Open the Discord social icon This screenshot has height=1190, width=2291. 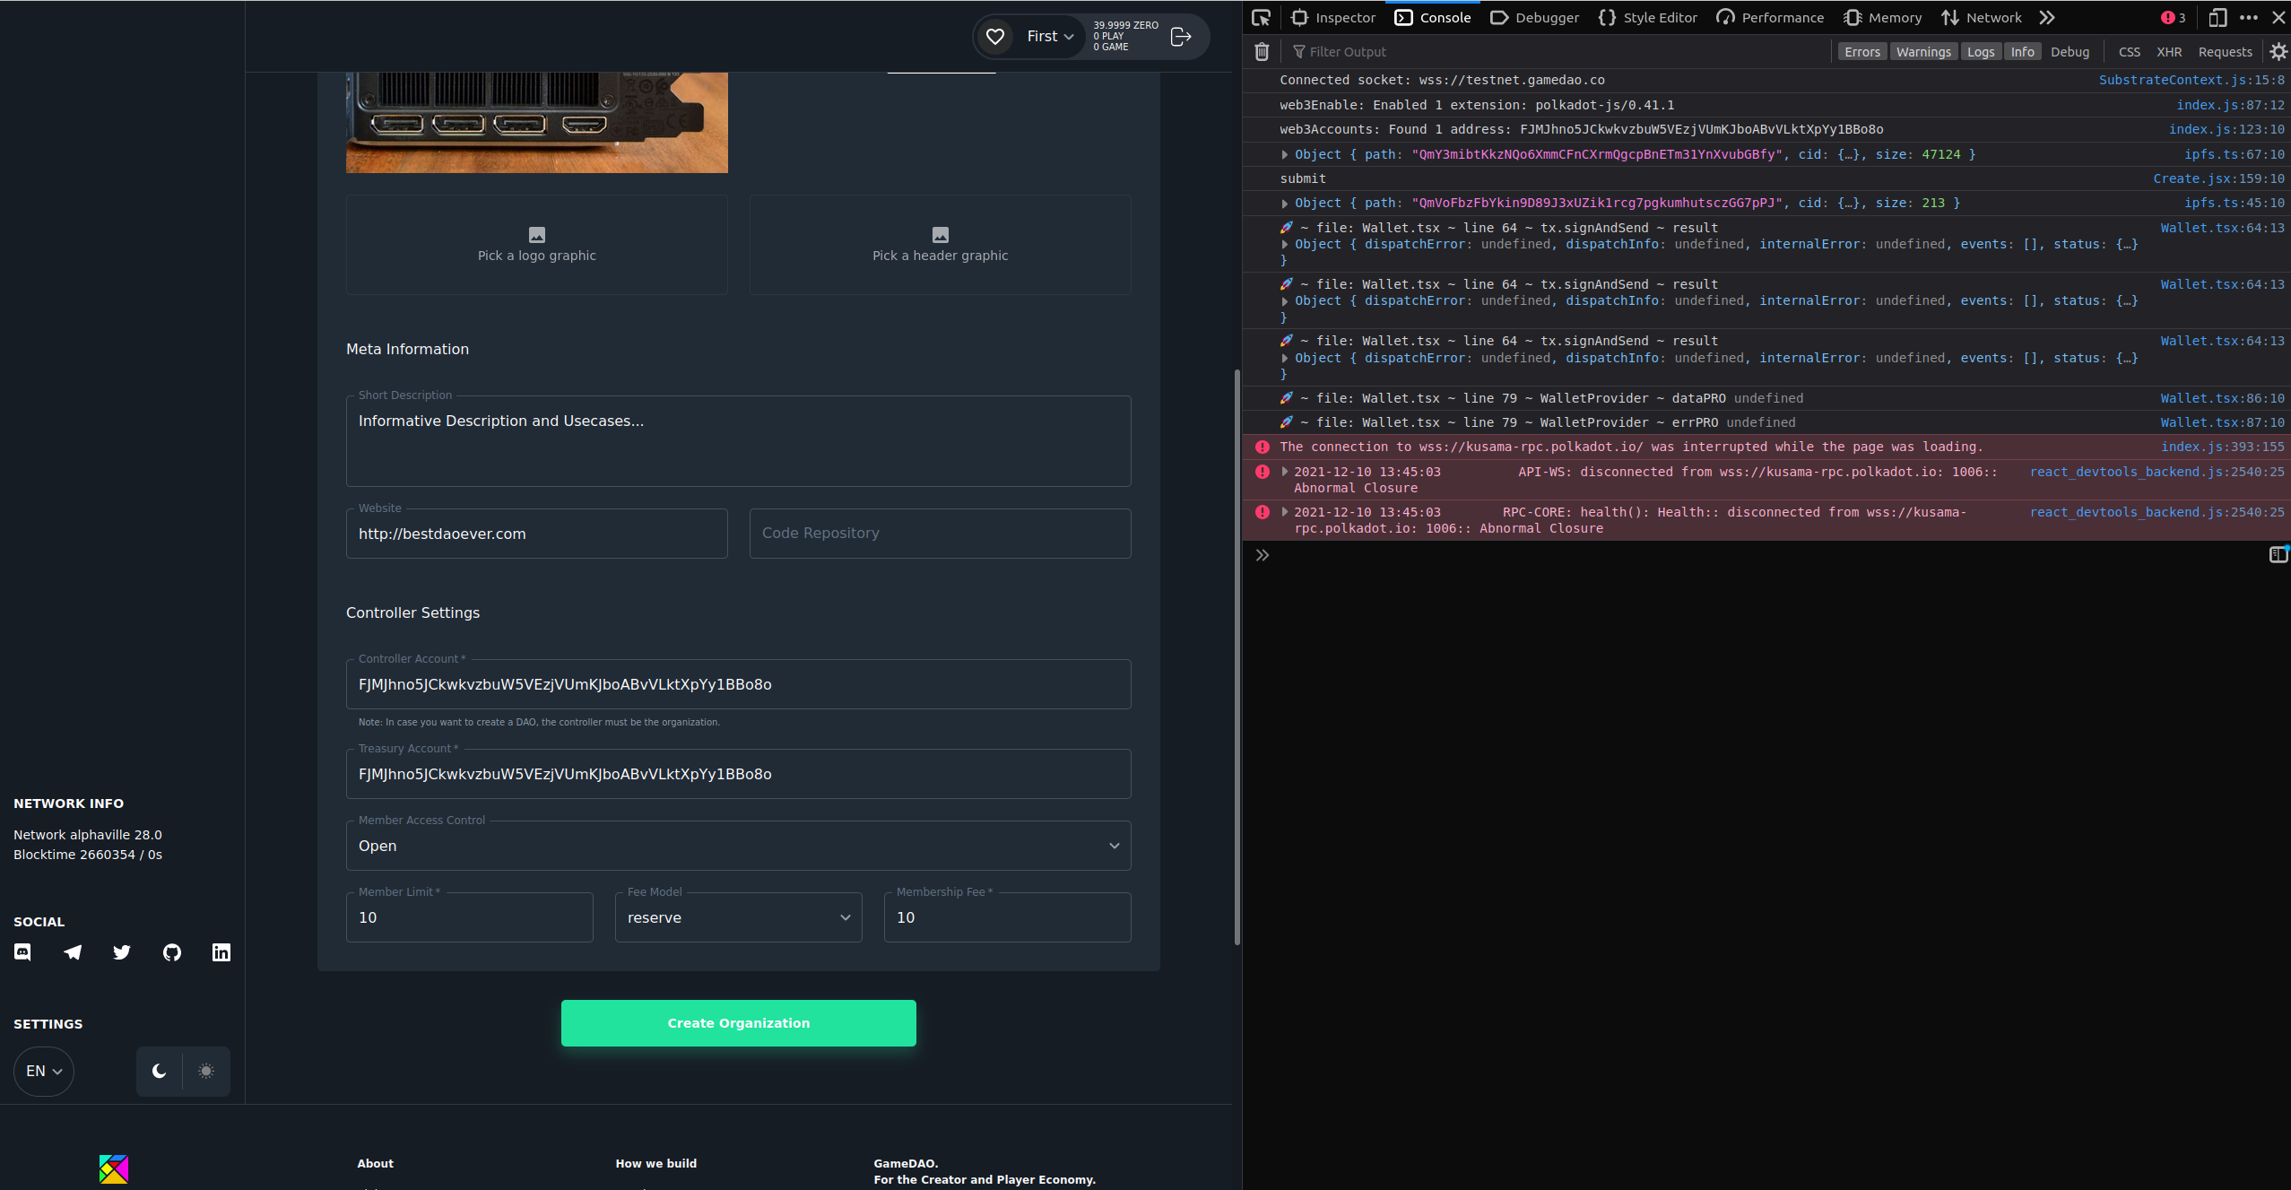[x=22, y=951]
